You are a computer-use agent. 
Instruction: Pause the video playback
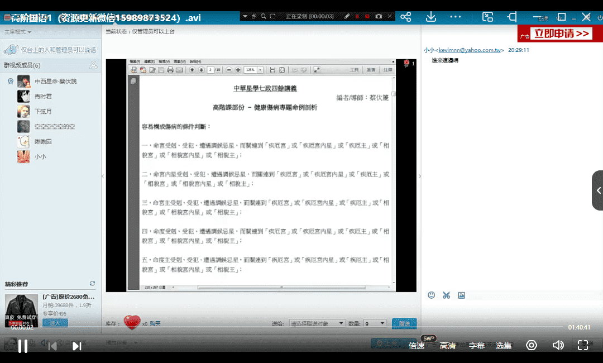pos(23,346)
